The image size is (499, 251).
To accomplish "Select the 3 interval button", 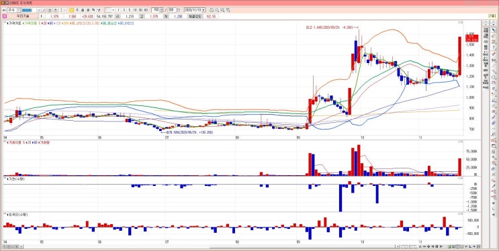I will pyautogui.click(x=124, y=10).
